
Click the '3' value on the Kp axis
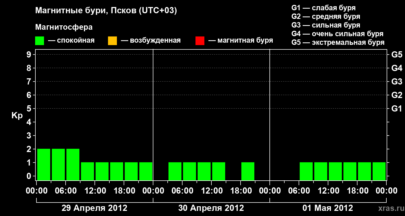(x=29, y=136)
